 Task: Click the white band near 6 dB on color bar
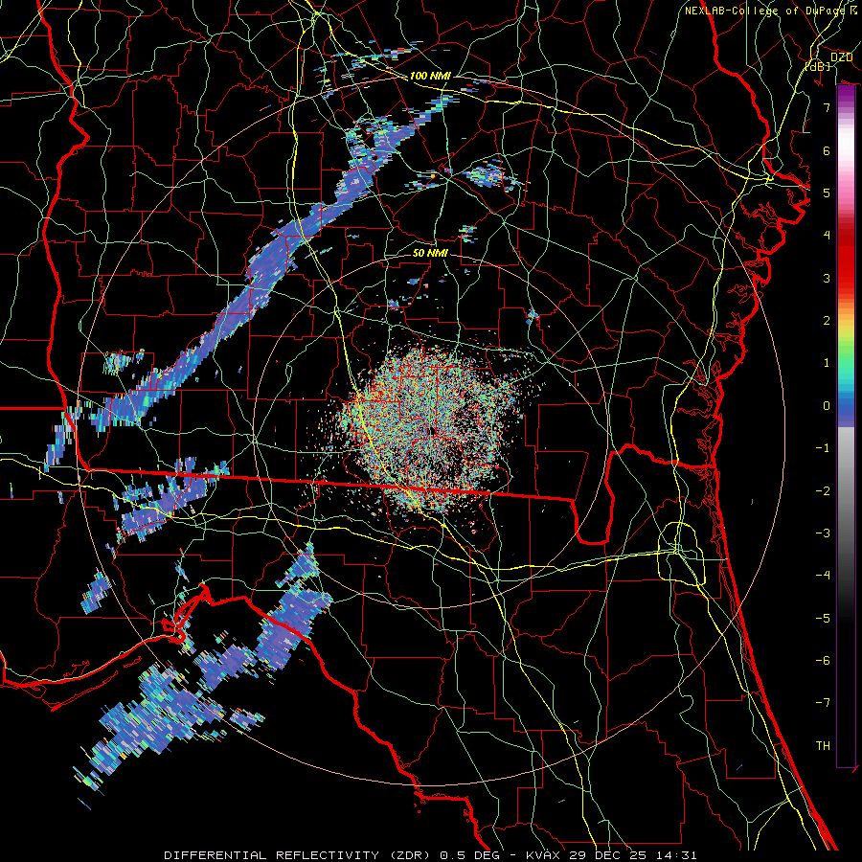[x=846, y=144]
